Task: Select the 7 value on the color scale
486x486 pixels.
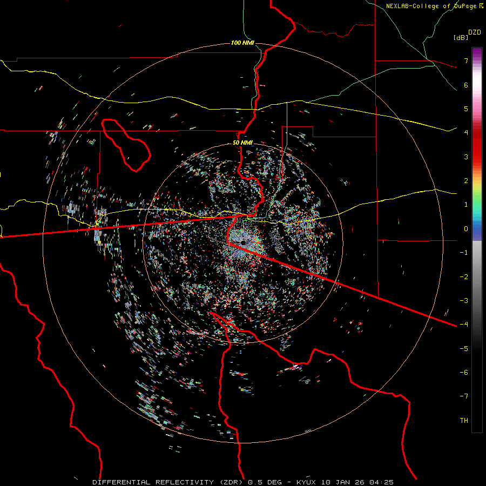Action: pyautogui.click(x=466, y=60)
